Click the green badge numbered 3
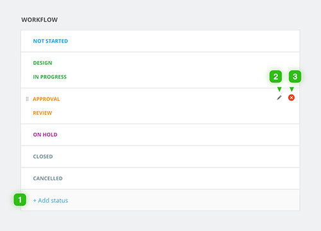 pyautogui.click(x=295, y=76)
